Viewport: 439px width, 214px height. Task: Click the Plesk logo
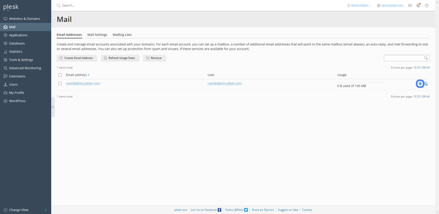tap(11, 7)
